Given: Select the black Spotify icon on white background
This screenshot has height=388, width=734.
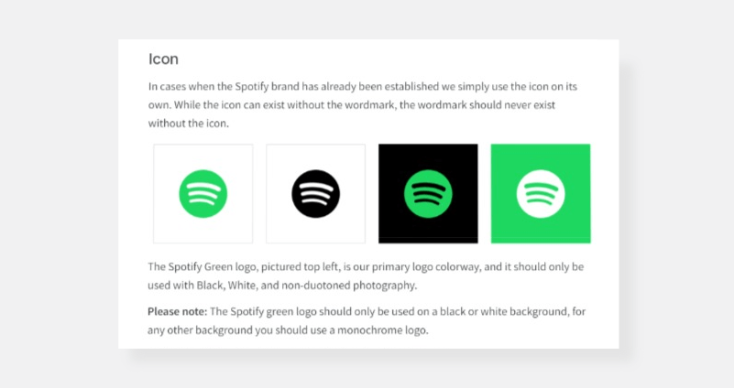Looking at the screenshot, I should tap(315, 194).
